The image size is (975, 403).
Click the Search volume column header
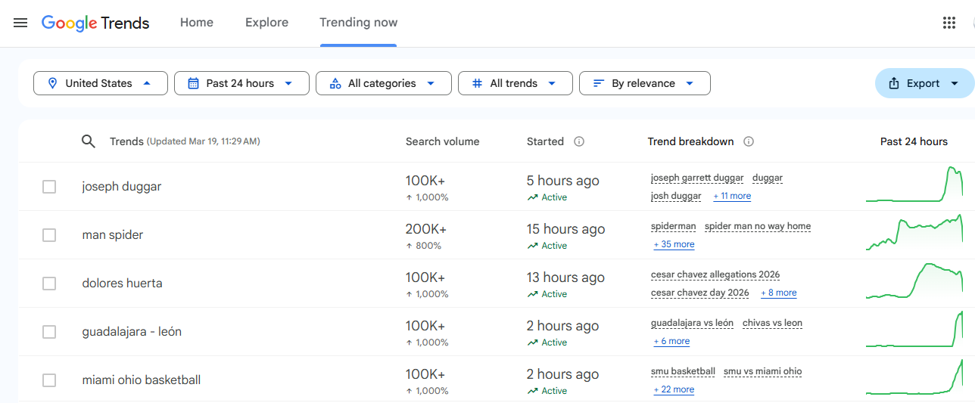(x=443, y=141)
